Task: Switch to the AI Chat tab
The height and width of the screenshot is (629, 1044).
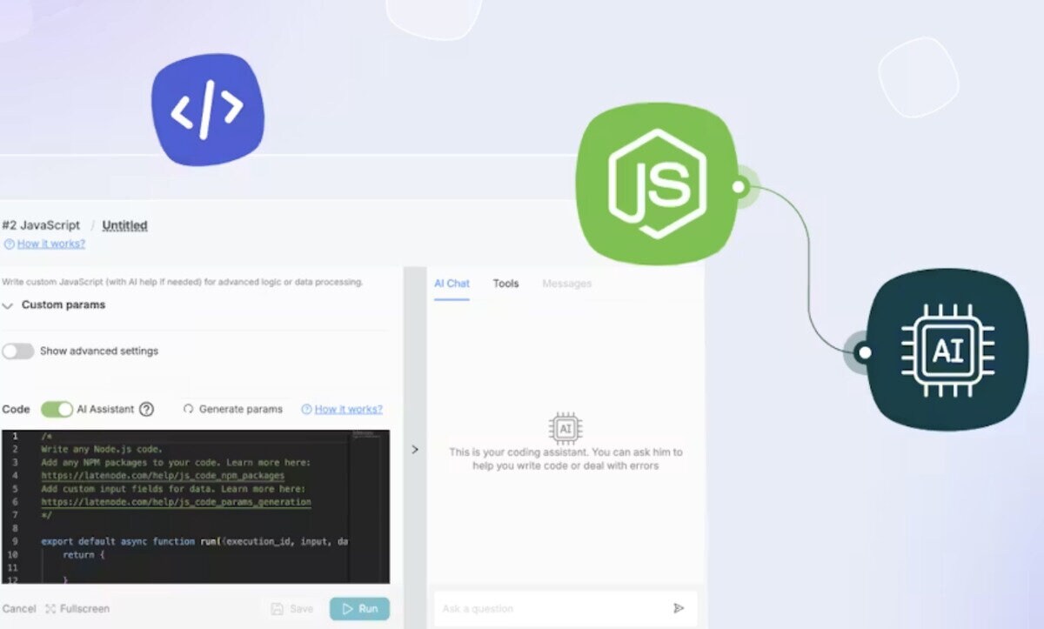Action: point(452,284)
